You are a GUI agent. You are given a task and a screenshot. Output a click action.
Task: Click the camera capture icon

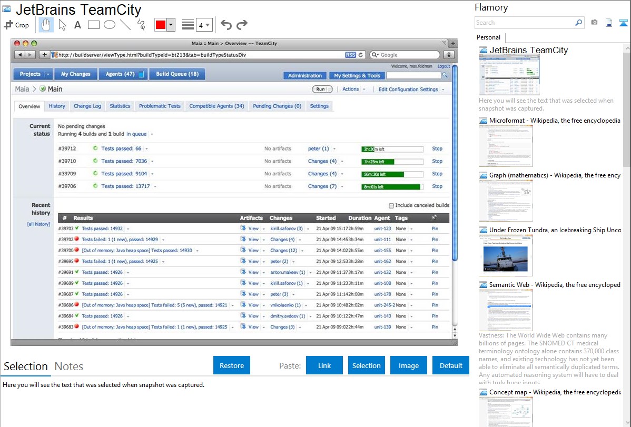[x=594, y=23]
